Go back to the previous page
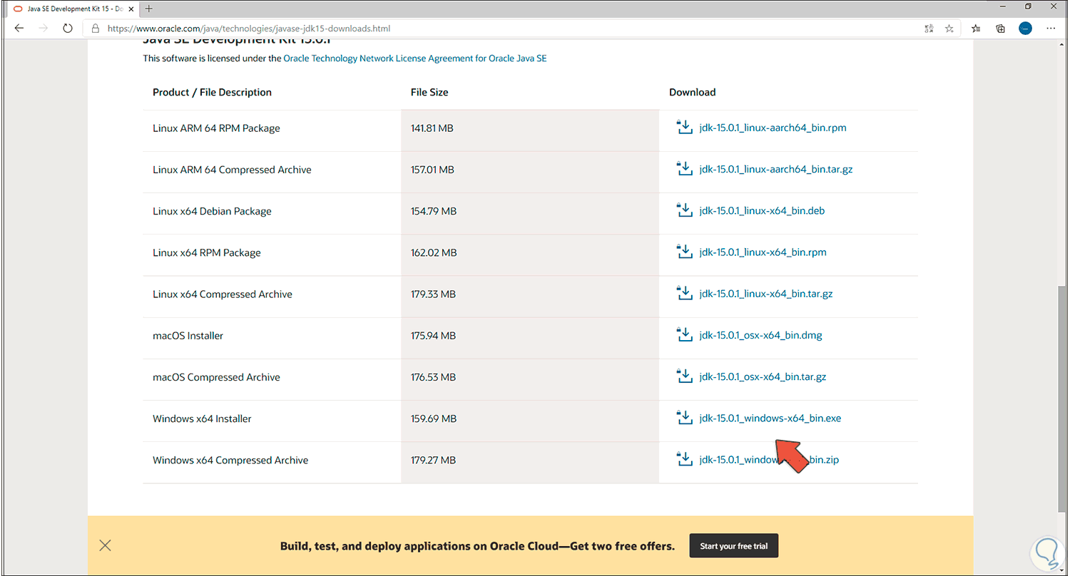 19,29
